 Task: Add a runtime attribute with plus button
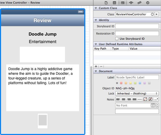[96, 66]
